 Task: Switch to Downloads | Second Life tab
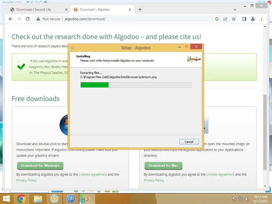click(x=34, y=10)
